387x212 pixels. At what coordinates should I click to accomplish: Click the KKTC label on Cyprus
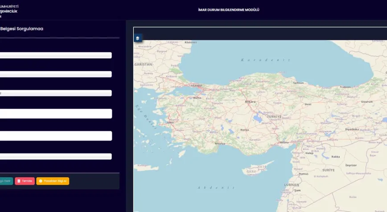click(x=262, y=167)
